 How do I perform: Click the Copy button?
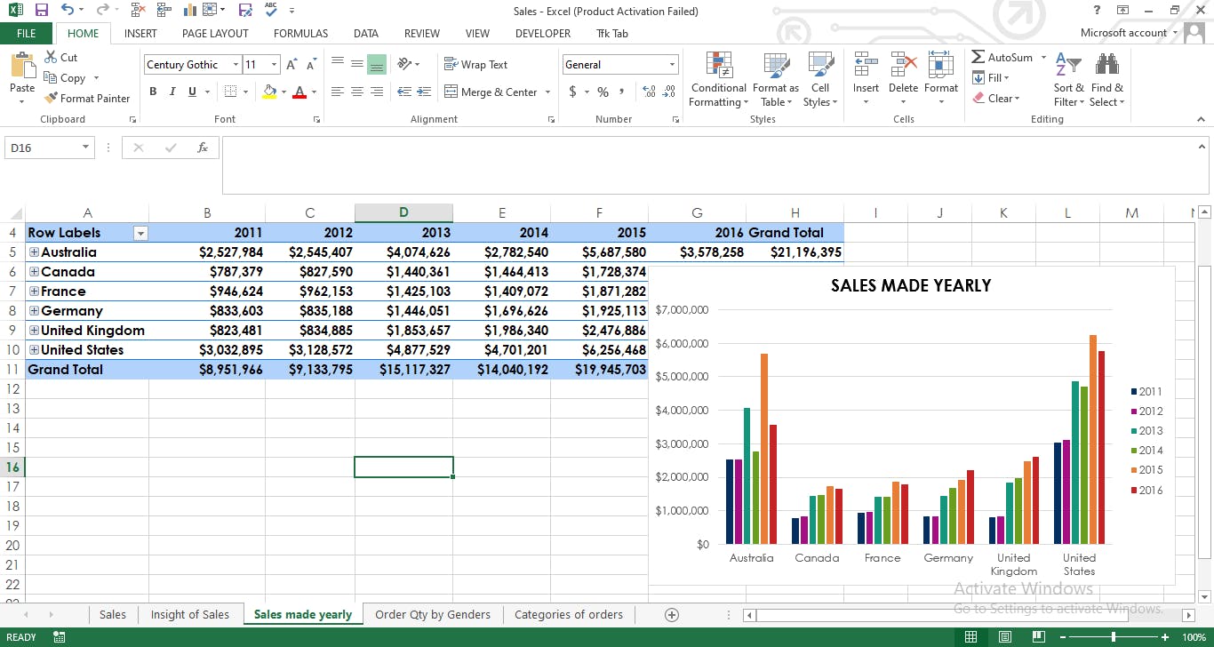65,78
